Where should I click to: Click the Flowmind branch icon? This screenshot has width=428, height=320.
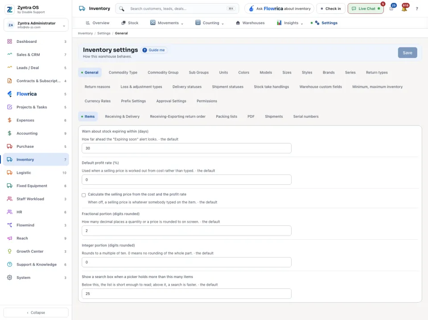tap(9, 225)
